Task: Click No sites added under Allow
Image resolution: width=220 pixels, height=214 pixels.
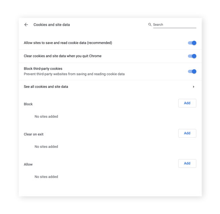Action: point(46,177)
